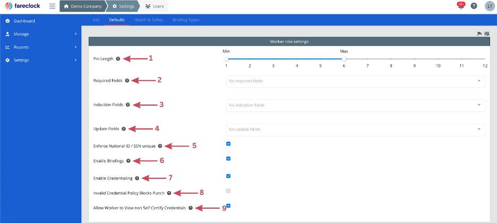The height and width of the screenshot is (223, 497).
Task: Click the Worker role settings header
Action: [x=289, y=41]
